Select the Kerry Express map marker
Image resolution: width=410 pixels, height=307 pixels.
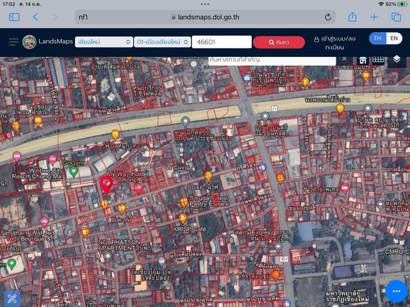[278, 247]
